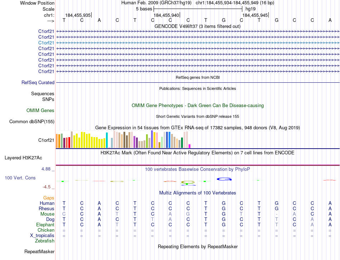Click the RefSeq Curated intron line in the track
The height and width of the screenshot is (260, 340).
point(198,82)
